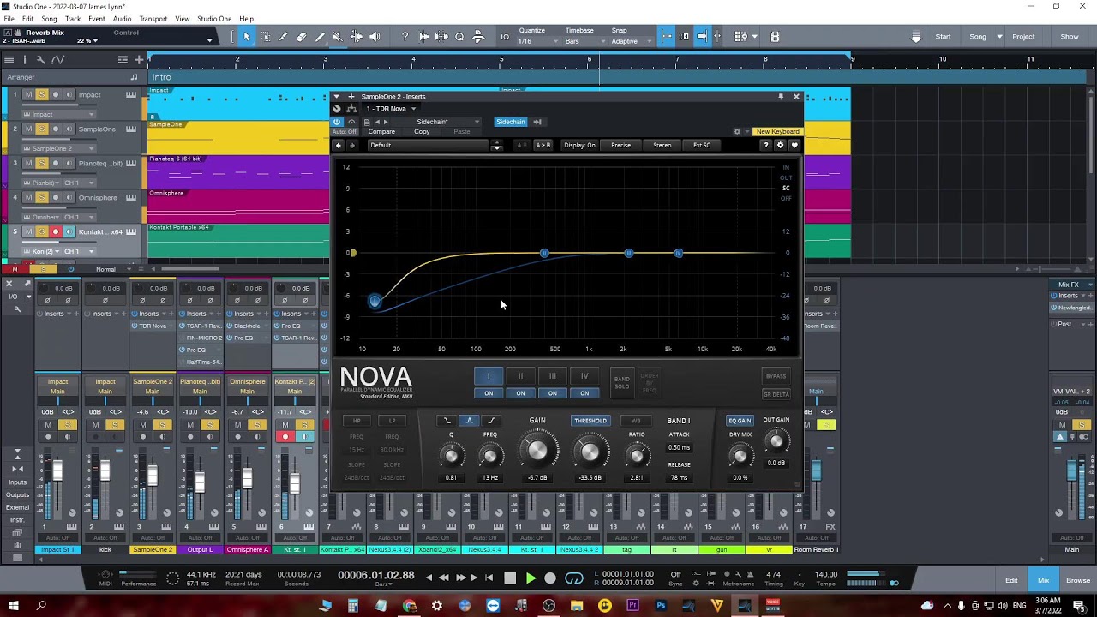1097x617 pixels.
Task: Click the Mix view button at bottom right
Action: (x=1043, y=580)
